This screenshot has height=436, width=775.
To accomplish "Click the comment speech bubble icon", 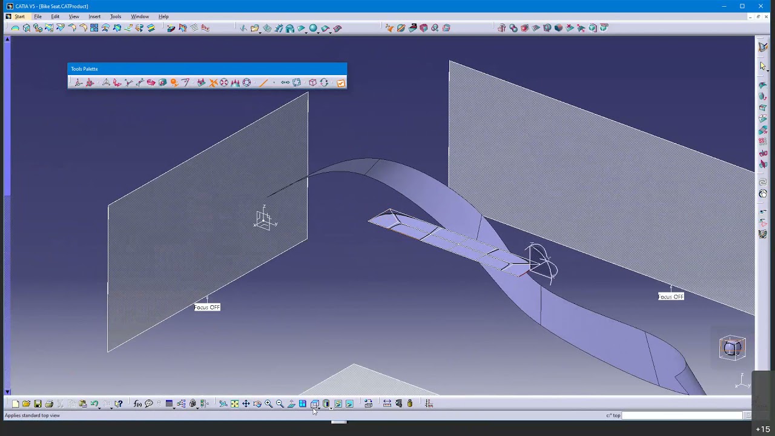I will coord(149,404).
